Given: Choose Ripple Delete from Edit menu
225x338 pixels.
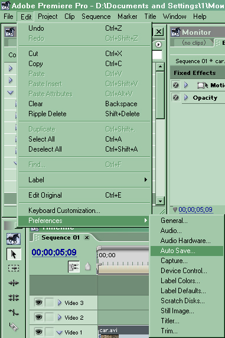Looking at the screenshot, I should click(x=84, y=114).
